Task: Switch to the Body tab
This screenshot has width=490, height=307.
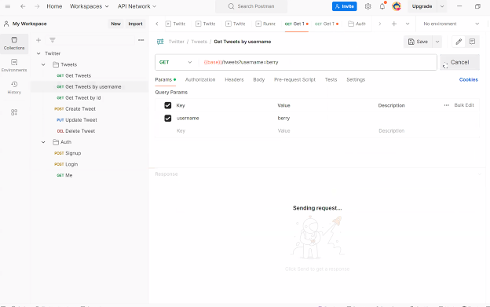Action: point(259,79)
